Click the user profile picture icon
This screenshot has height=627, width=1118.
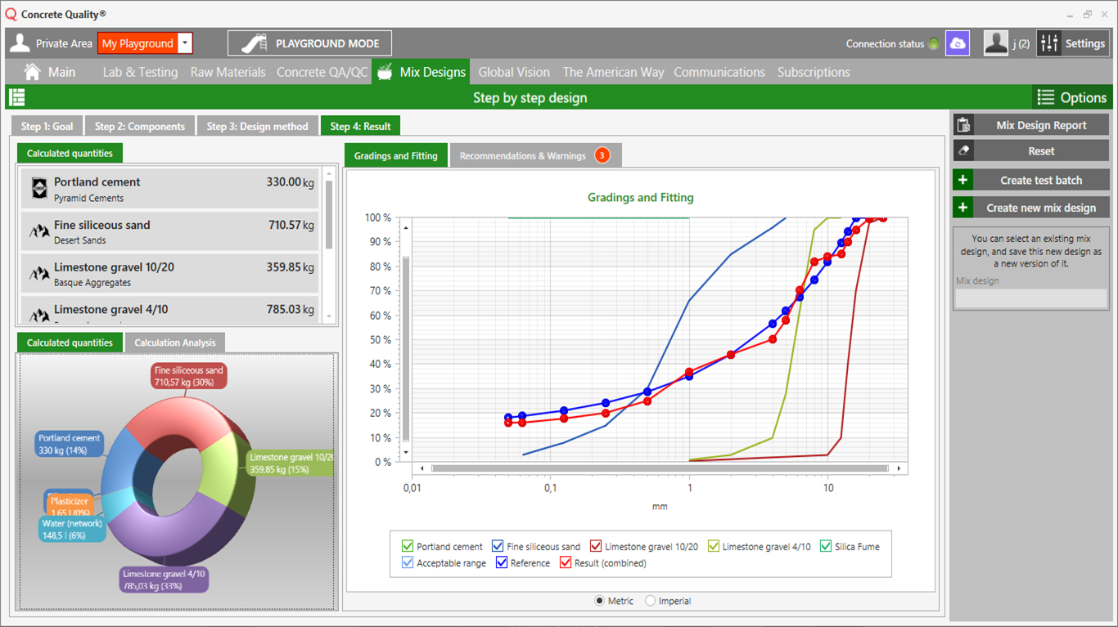995,42
